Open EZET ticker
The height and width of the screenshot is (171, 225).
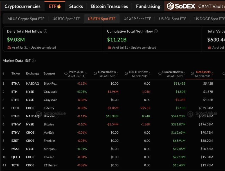click(x=15, y=141)
